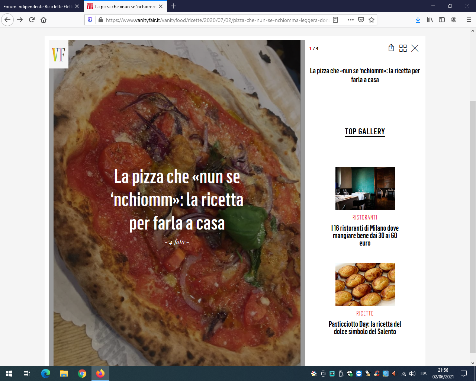Select the La pizza che nun se 'nchiomm tab

125,6
